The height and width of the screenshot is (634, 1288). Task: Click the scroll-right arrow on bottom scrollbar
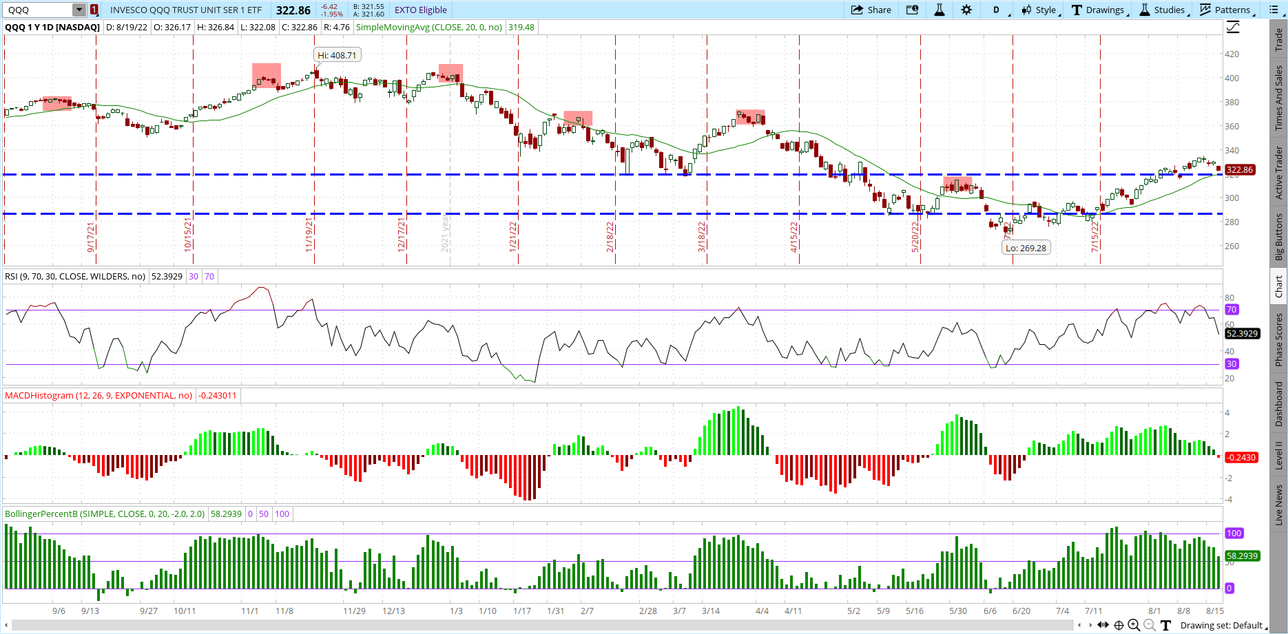coord(1090,625)
